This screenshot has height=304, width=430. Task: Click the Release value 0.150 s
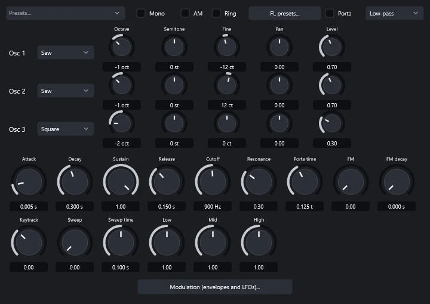167,206
